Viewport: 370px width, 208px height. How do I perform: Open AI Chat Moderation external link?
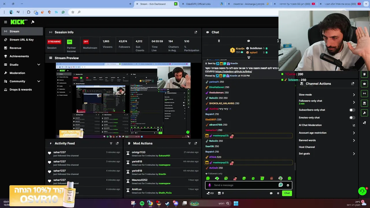[x=354, y=125]
